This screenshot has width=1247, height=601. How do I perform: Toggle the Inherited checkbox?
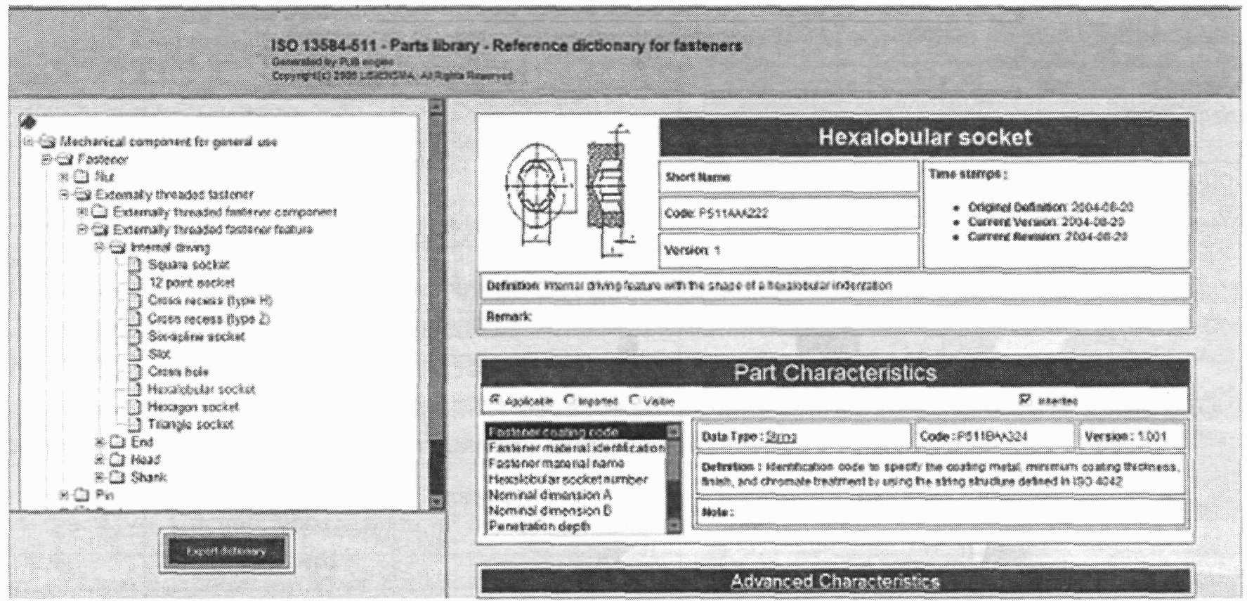tap(1025, 400)
